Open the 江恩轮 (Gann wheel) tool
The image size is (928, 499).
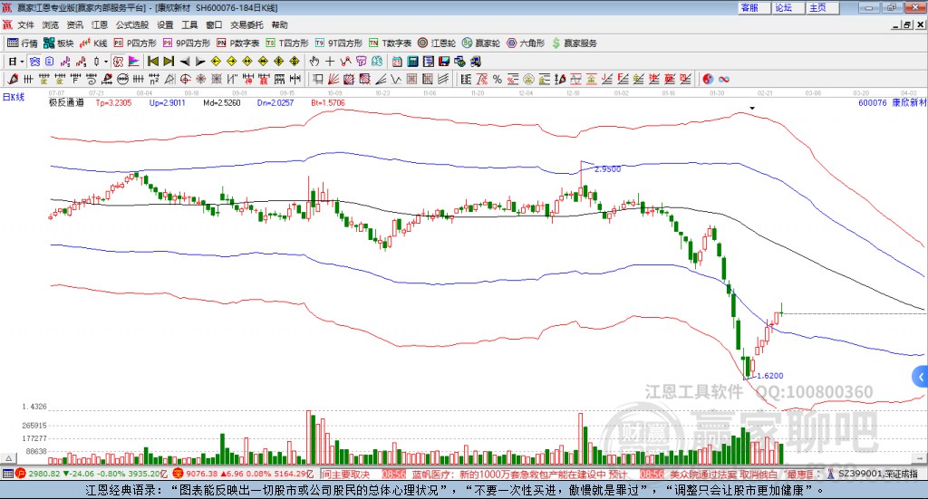tap(437, 43)
